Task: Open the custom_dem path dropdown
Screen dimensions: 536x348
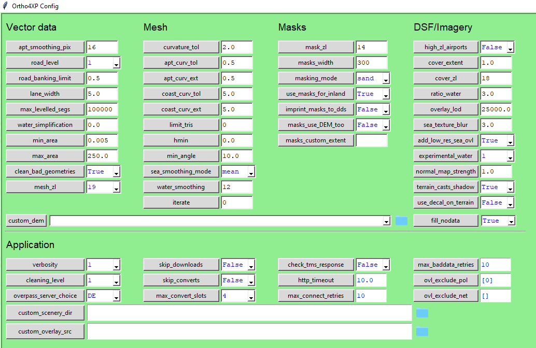Action: (x=386, y=221)
